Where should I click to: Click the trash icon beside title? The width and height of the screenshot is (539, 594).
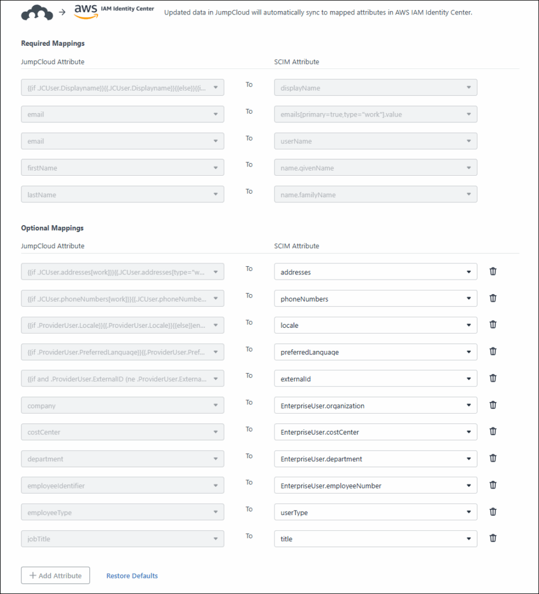[x=493, y=538]
